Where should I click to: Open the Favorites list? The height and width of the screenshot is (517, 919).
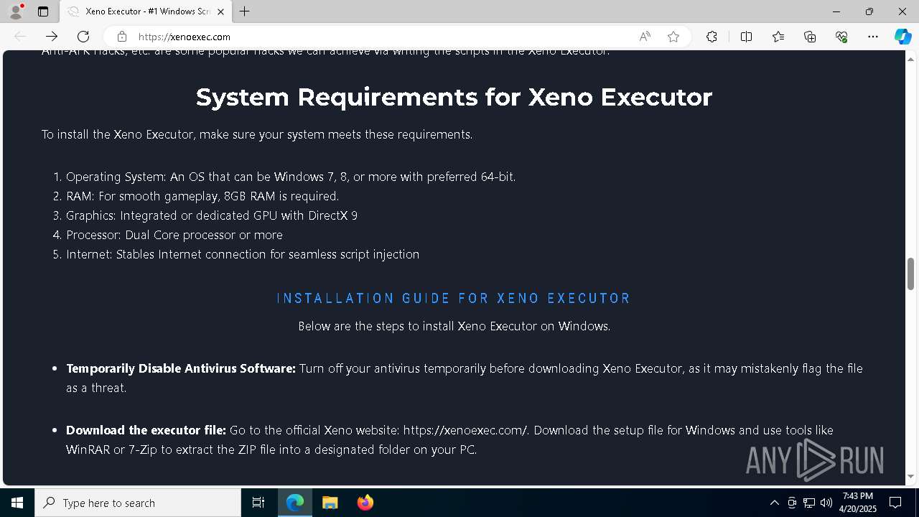point(778,37)
